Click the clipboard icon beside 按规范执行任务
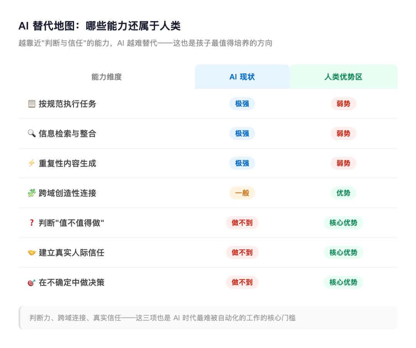Screen dimensions: 416x348 click(x=32, y=103)
